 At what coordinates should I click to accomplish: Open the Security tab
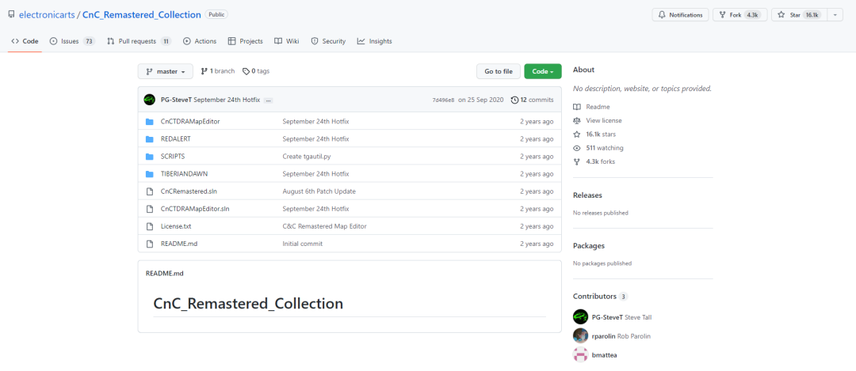pos(328,41)
